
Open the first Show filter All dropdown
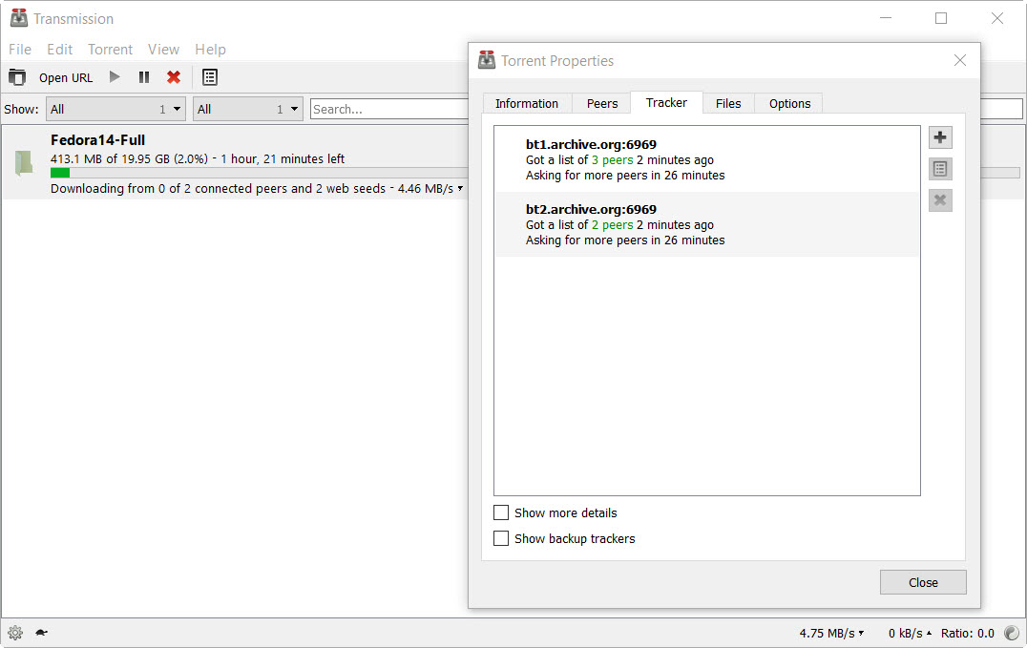click(115, 110)
